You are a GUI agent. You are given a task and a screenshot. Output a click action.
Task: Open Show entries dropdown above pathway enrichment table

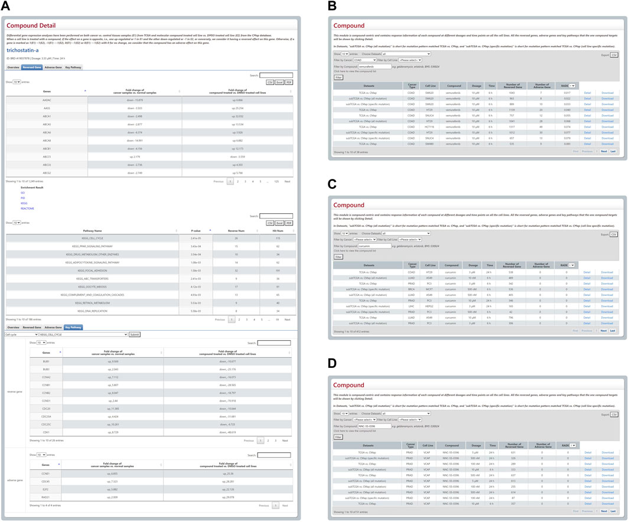point(17,223)
